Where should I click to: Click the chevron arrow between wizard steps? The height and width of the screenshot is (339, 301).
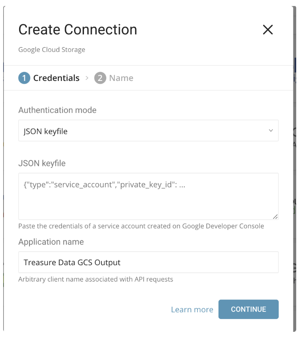click(87, 78)
